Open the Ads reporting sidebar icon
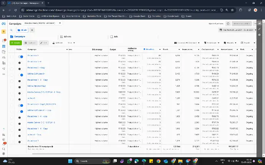This screenshot has height=165, width=265. (3, 52)
